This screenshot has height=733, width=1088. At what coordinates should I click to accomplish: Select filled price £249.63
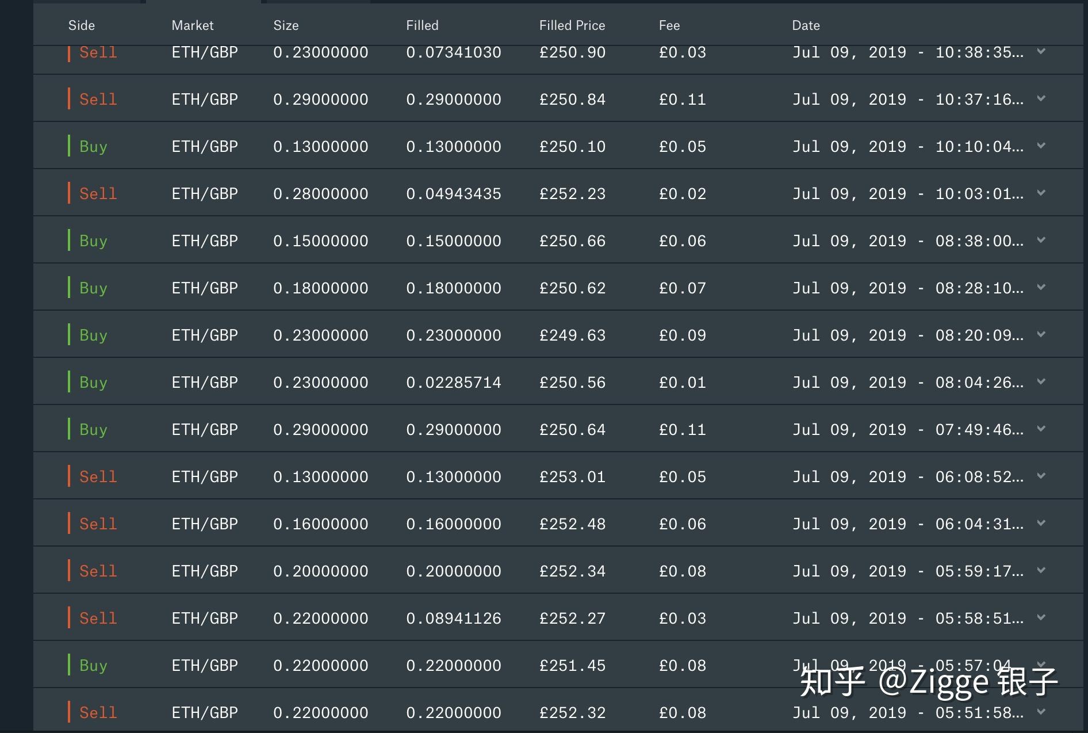[572, 335]
